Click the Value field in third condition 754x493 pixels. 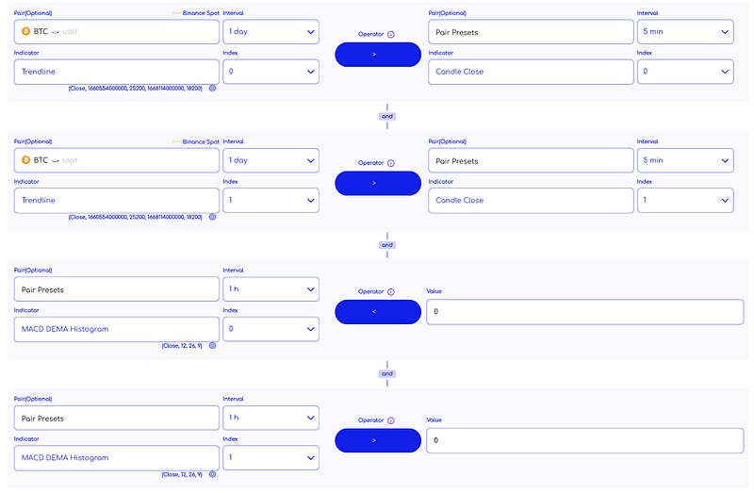coord(584,312)
